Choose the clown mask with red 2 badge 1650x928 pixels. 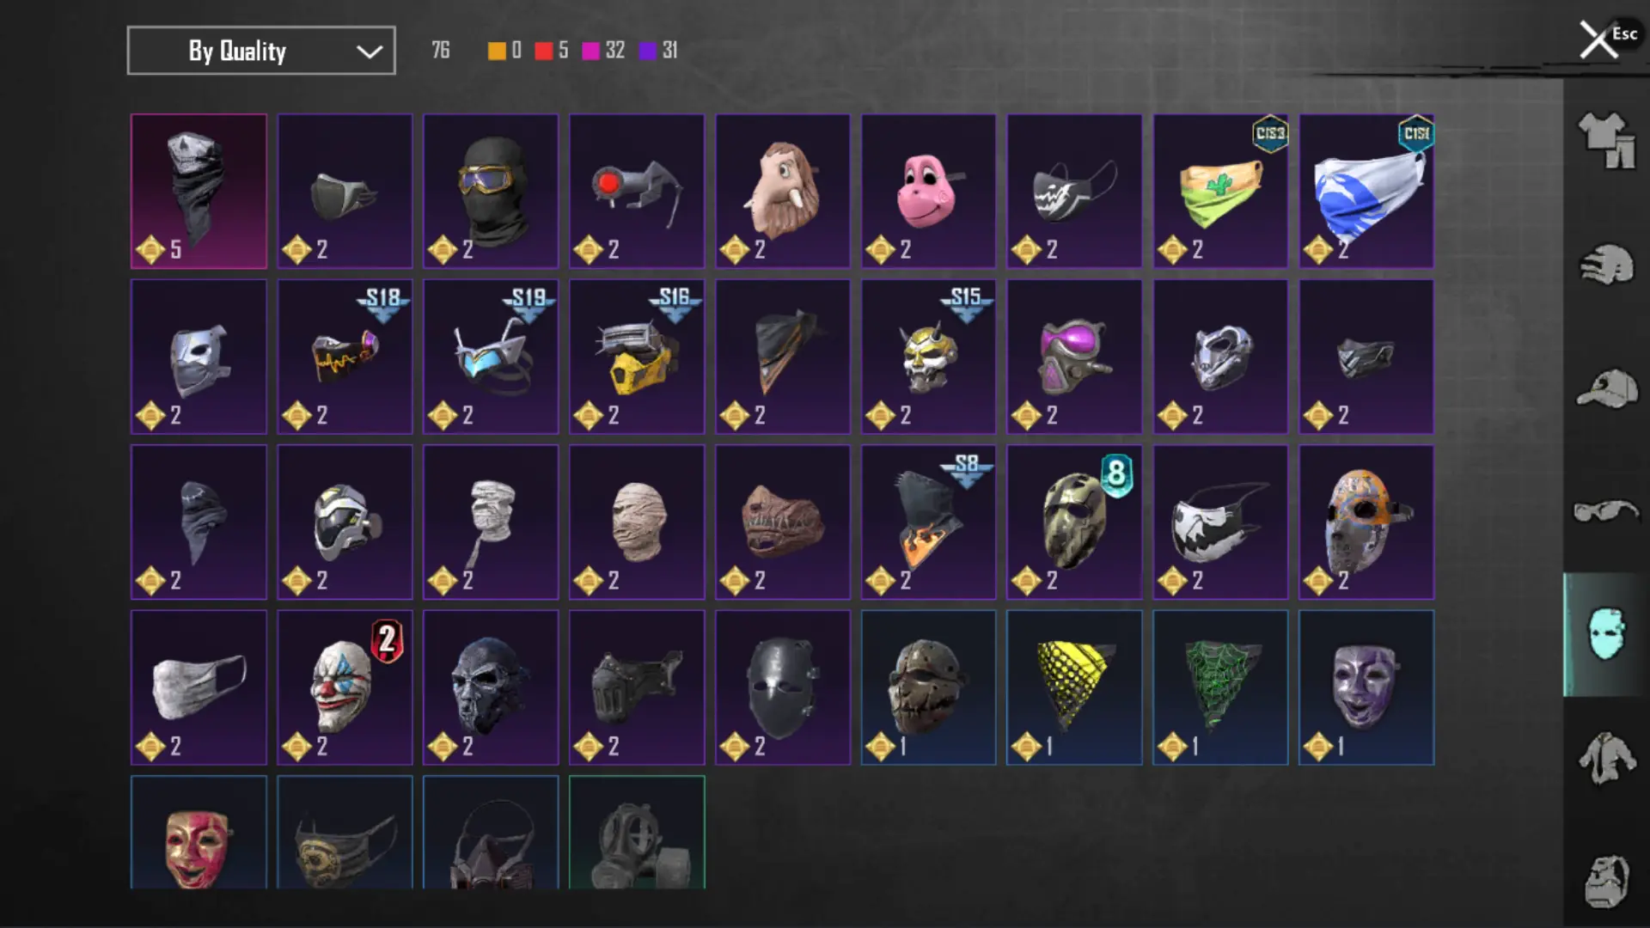click(345, 687)
